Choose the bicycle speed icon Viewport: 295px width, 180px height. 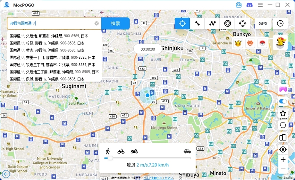click(x=121, y=151)
